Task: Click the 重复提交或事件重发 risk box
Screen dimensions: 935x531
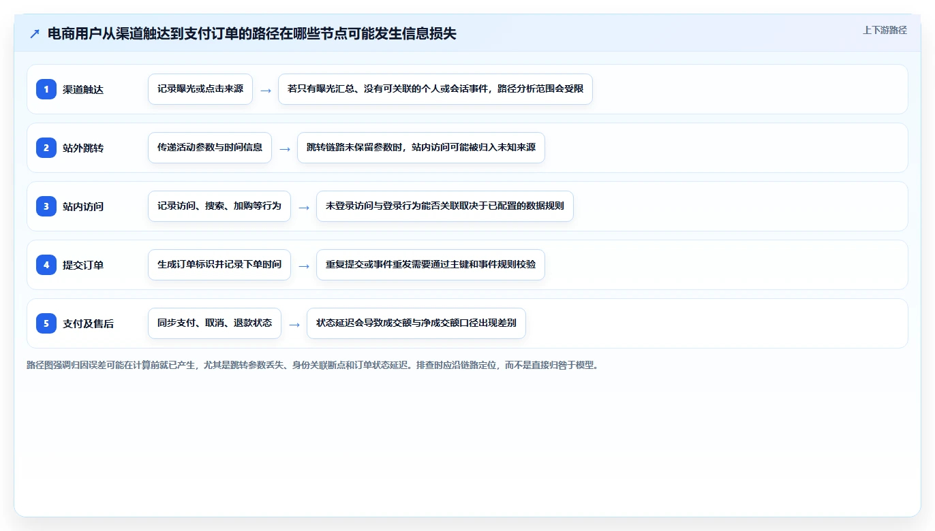Action: (x=431, y=265)
